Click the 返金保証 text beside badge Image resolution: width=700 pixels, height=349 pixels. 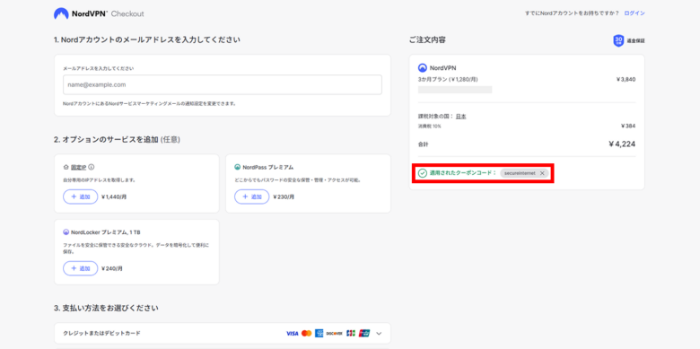(x=635, y=40)
